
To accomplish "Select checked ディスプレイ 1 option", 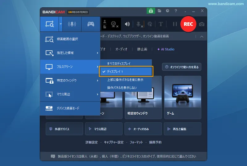I will tap(126, 72).
